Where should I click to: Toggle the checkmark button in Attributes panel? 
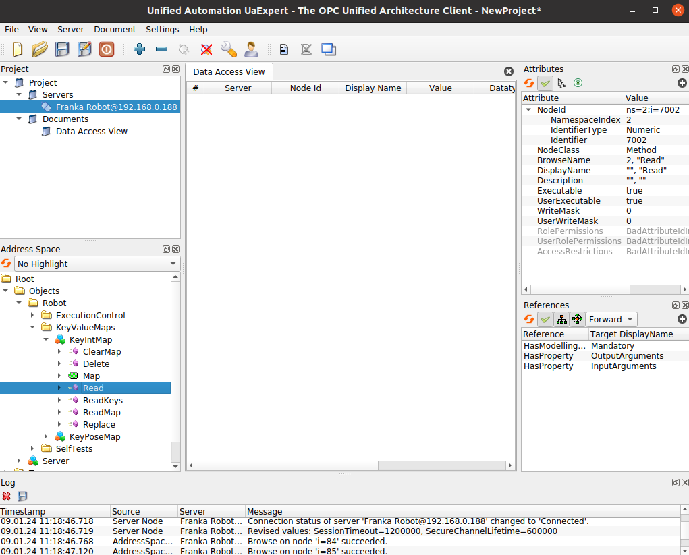(545, 83)
